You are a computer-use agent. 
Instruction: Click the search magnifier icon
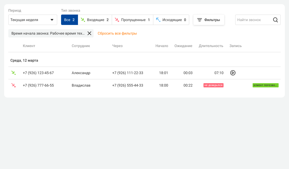click(x=275, y=20)
